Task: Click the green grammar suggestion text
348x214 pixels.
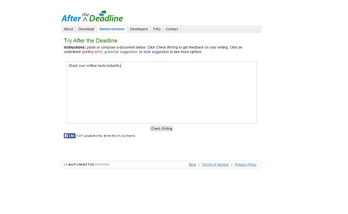Action: [121, 52]
